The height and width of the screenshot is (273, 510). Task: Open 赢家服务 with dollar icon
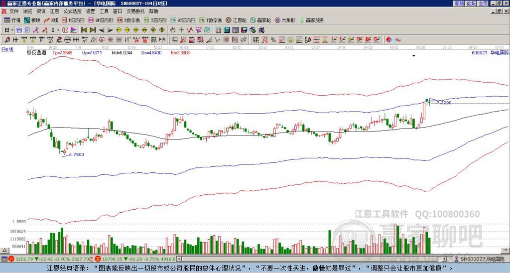312,20
